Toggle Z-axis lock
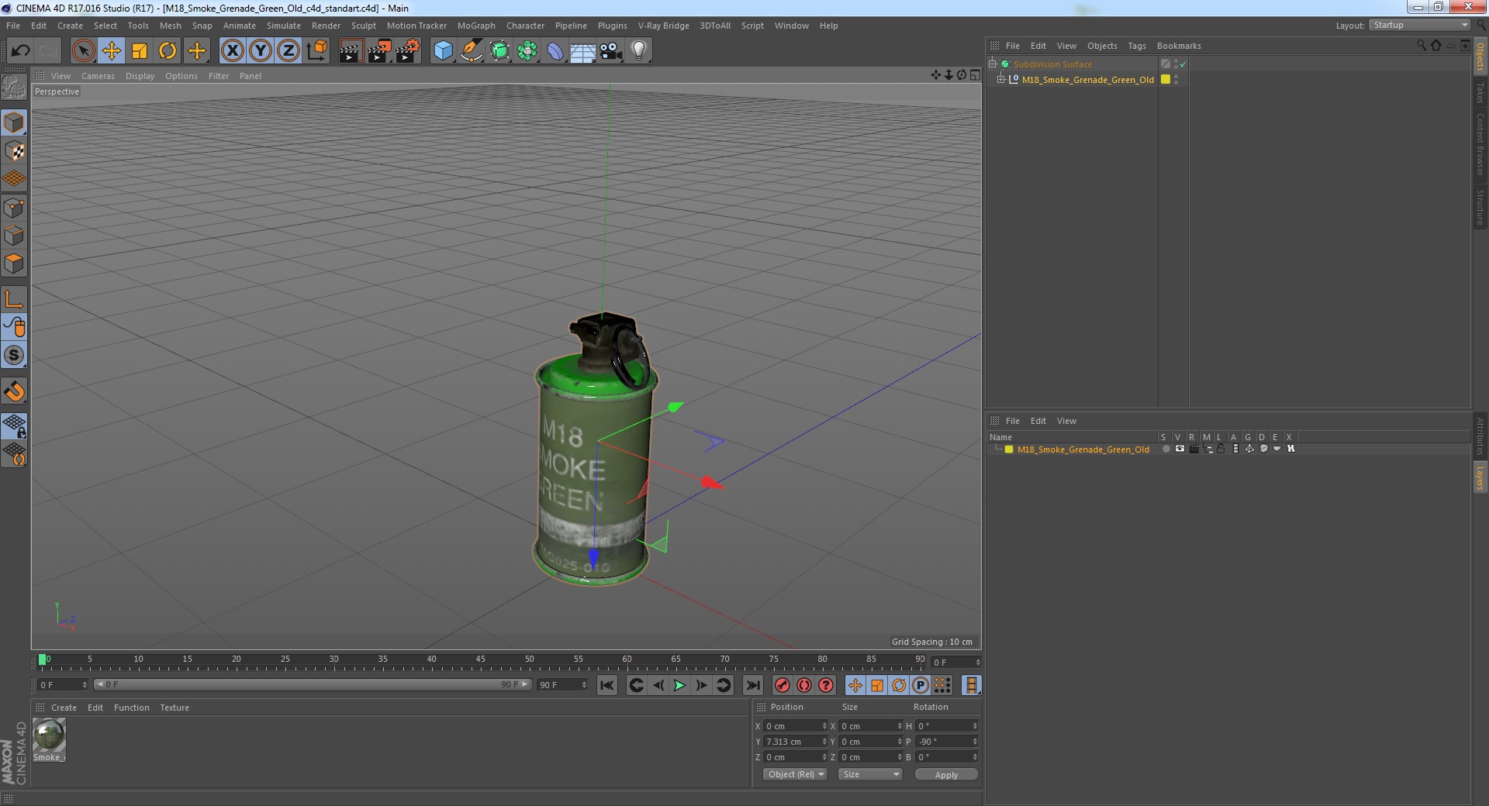Screen dimensions: 1489x806 coord(288,51)
